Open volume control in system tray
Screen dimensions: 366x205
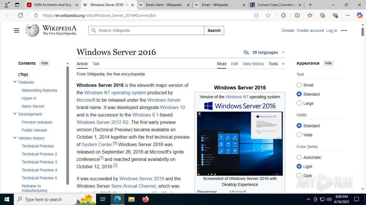329,199
